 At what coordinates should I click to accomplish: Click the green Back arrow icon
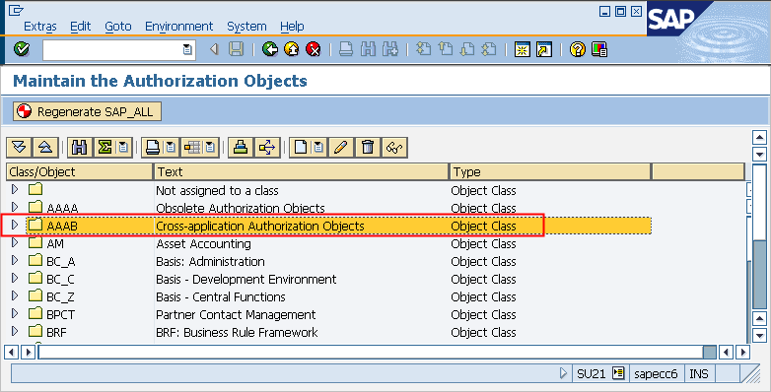click(270, 49)
